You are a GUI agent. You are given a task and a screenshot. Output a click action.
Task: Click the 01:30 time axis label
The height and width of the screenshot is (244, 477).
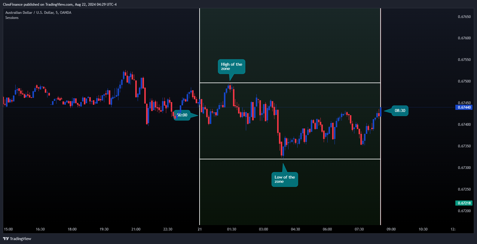coord(231,229)
